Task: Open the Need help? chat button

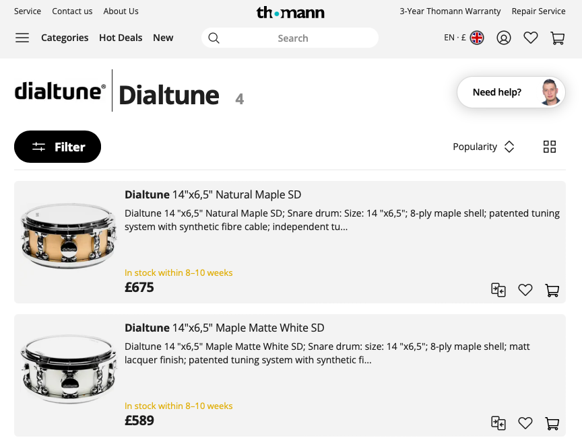Action: (x=509, y=92)
